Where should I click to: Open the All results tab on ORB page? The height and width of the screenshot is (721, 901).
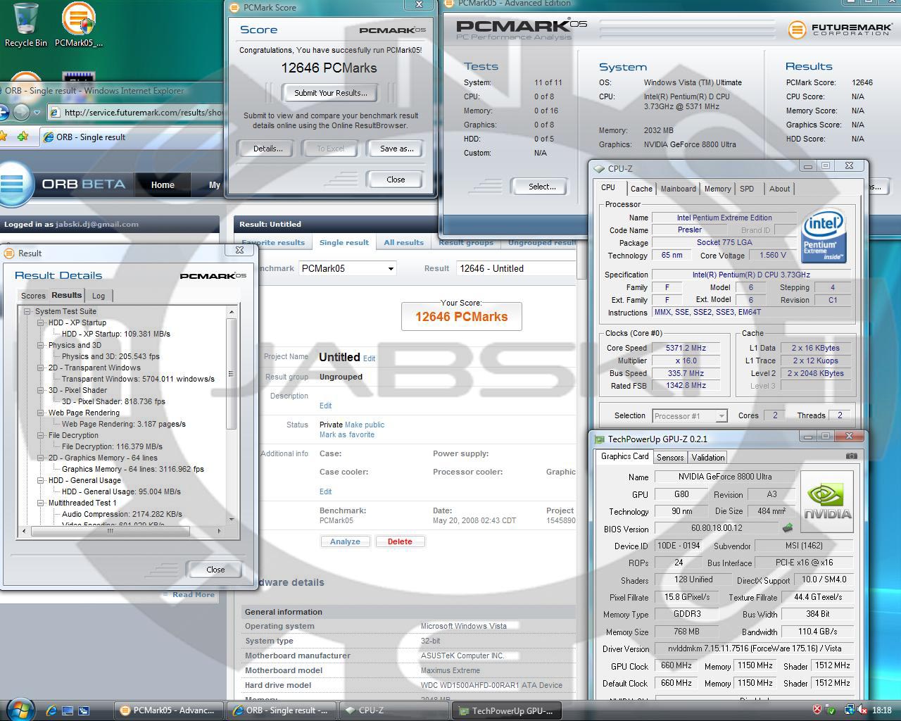coord(404,242)
